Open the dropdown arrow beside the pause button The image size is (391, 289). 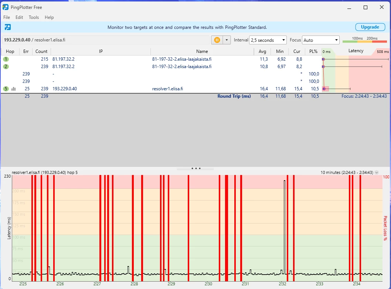pyautogui.click(x=227, y=40)
